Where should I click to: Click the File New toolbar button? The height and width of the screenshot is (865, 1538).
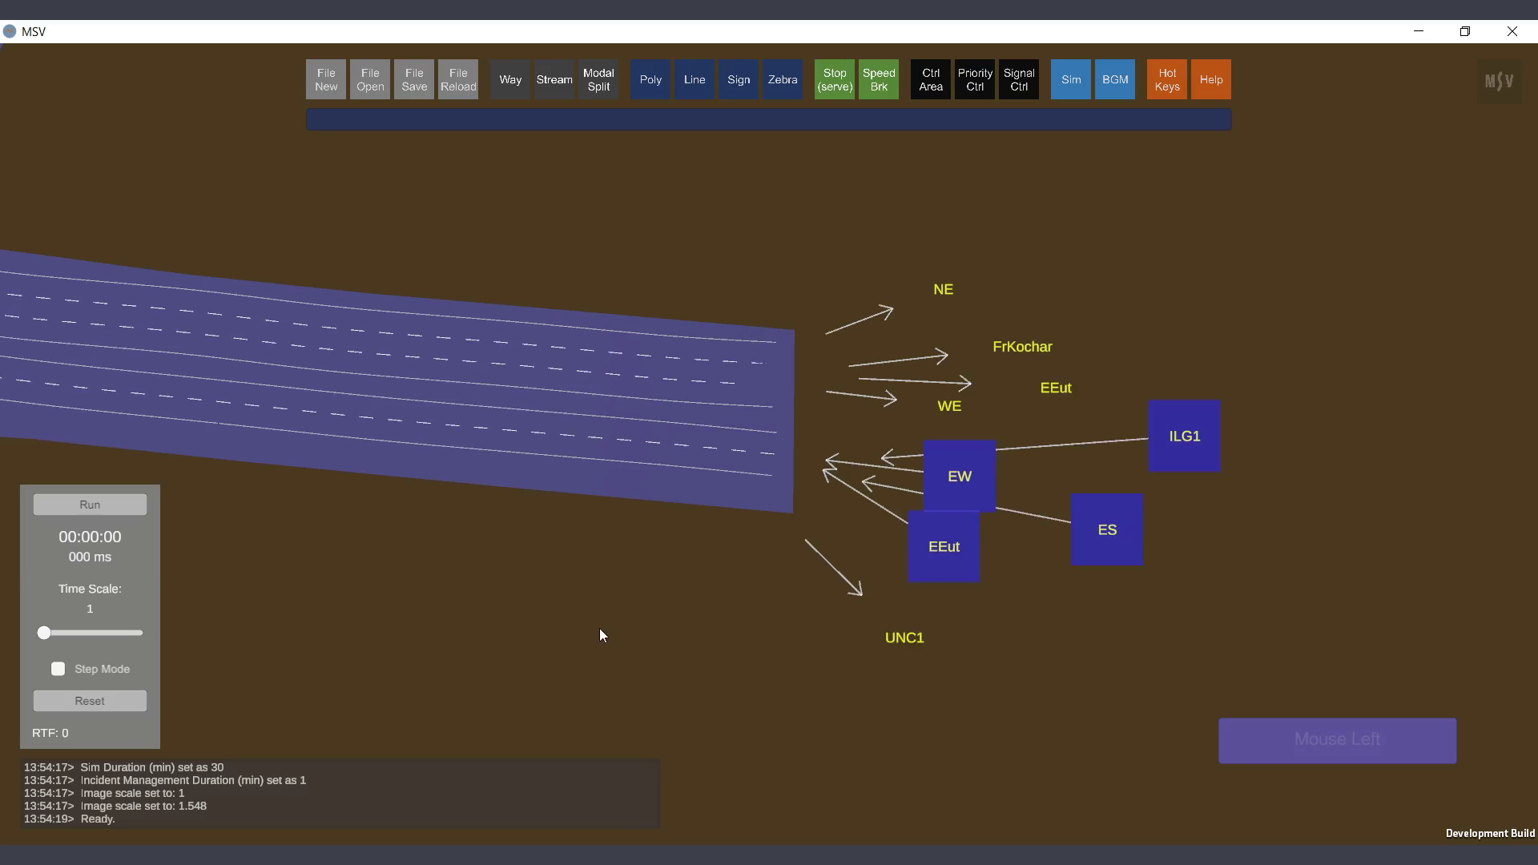coord(325,79)
